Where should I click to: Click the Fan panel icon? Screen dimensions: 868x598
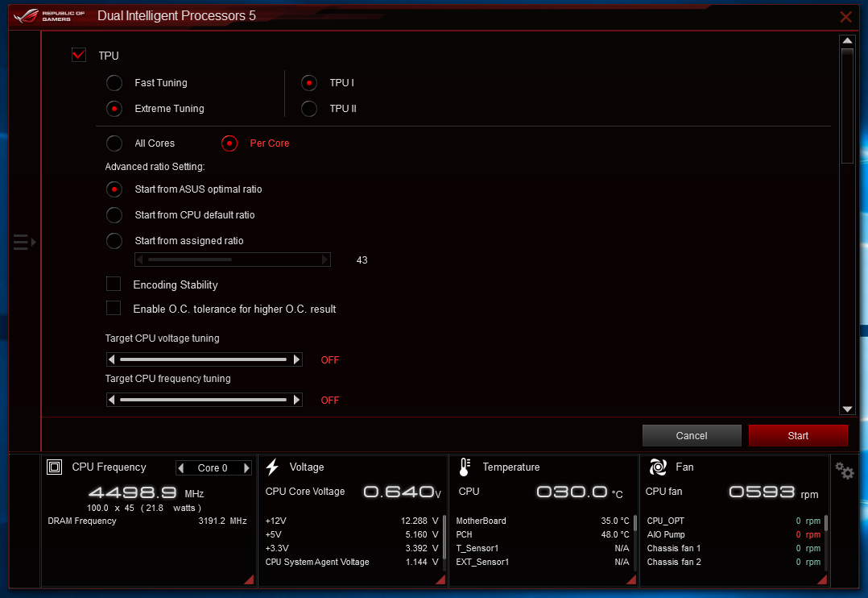coord(658,467)
